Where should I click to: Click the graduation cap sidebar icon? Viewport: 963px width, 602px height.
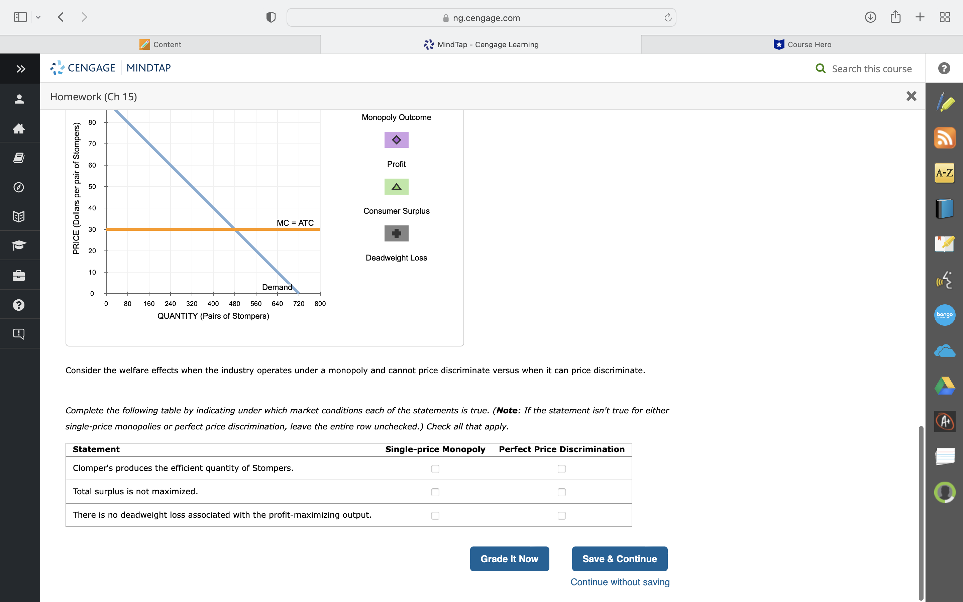(x=19, y=246)
